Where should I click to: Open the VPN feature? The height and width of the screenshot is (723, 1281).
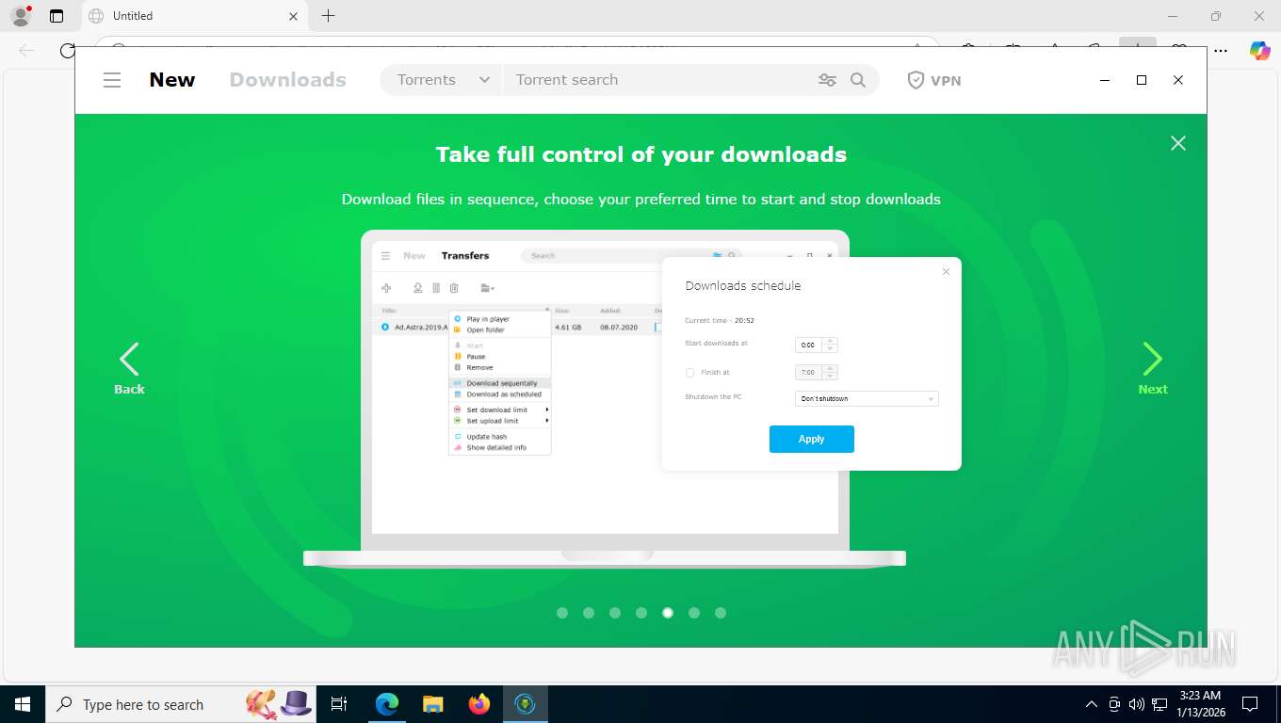coord(934,80)
